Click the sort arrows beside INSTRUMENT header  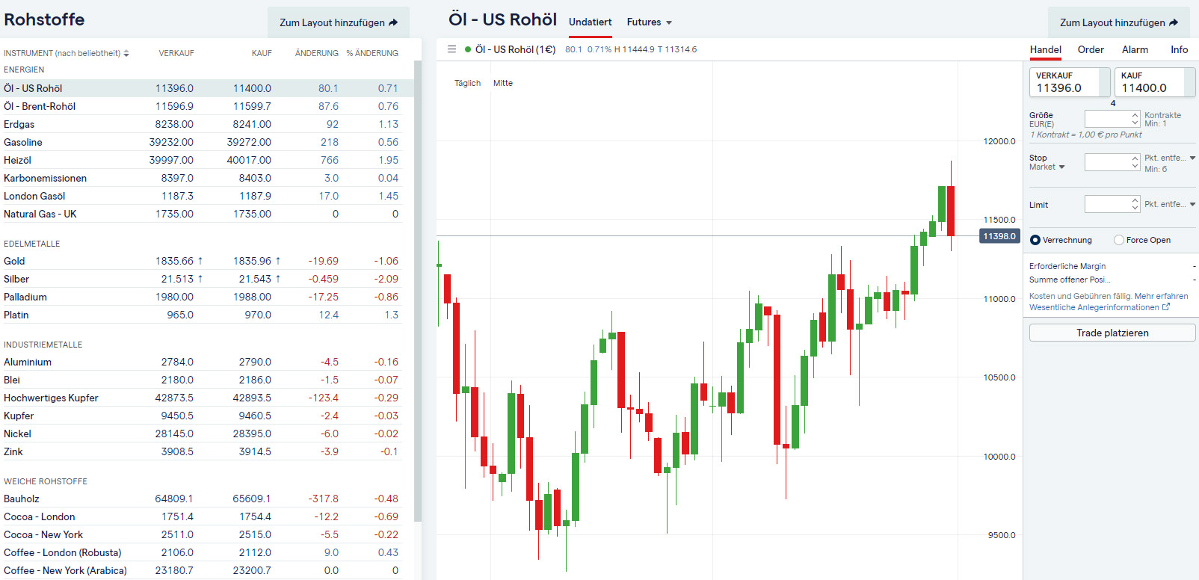[x=126, y=54]
